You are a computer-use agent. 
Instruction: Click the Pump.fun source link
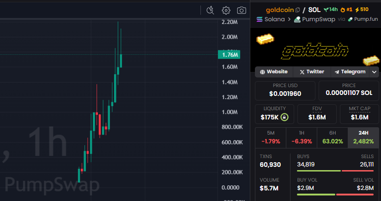tap(363, 19)
